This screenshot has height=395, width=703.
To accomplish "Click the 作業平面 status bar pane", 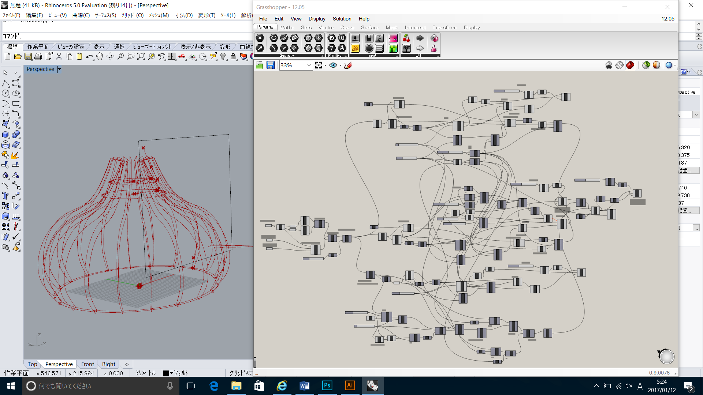I will [16, 373].
